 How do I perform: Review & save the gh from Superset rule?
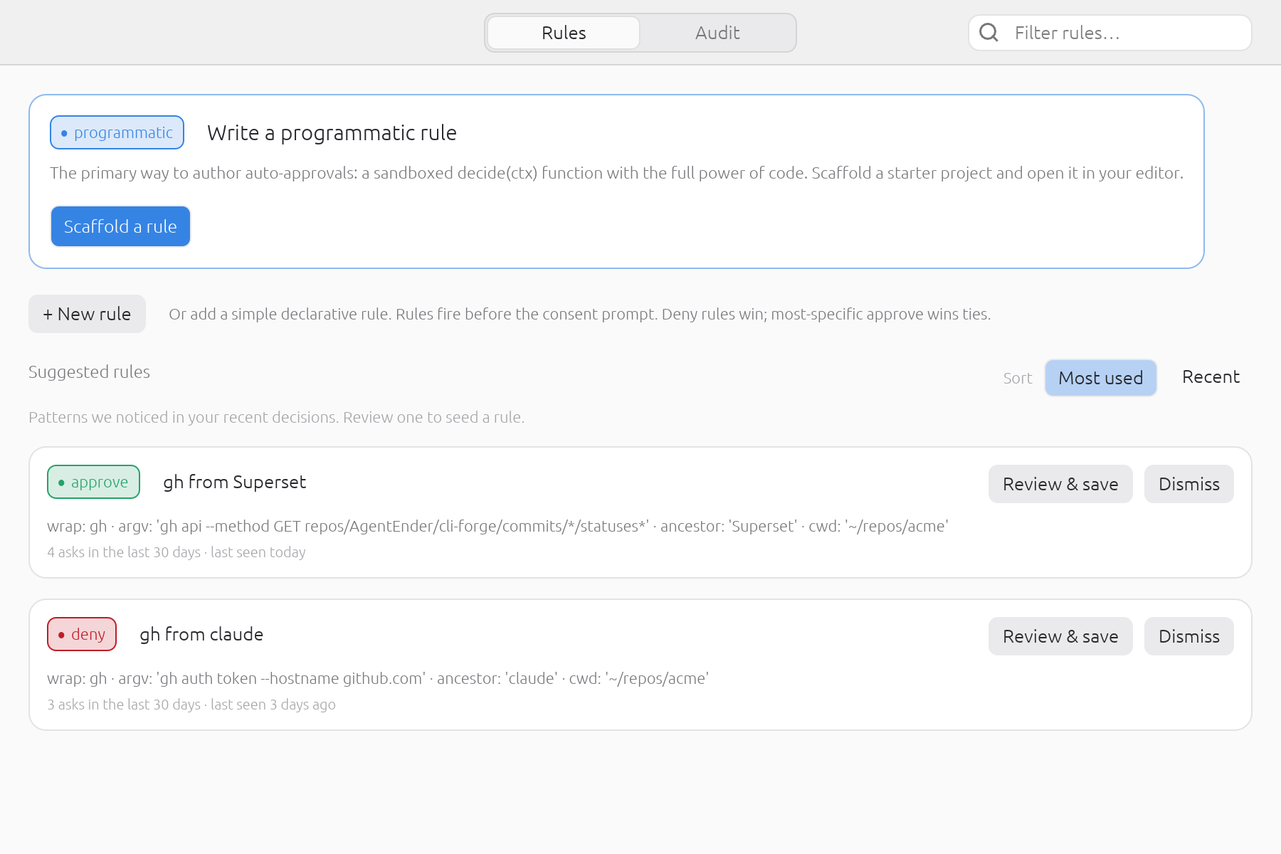1060,484
